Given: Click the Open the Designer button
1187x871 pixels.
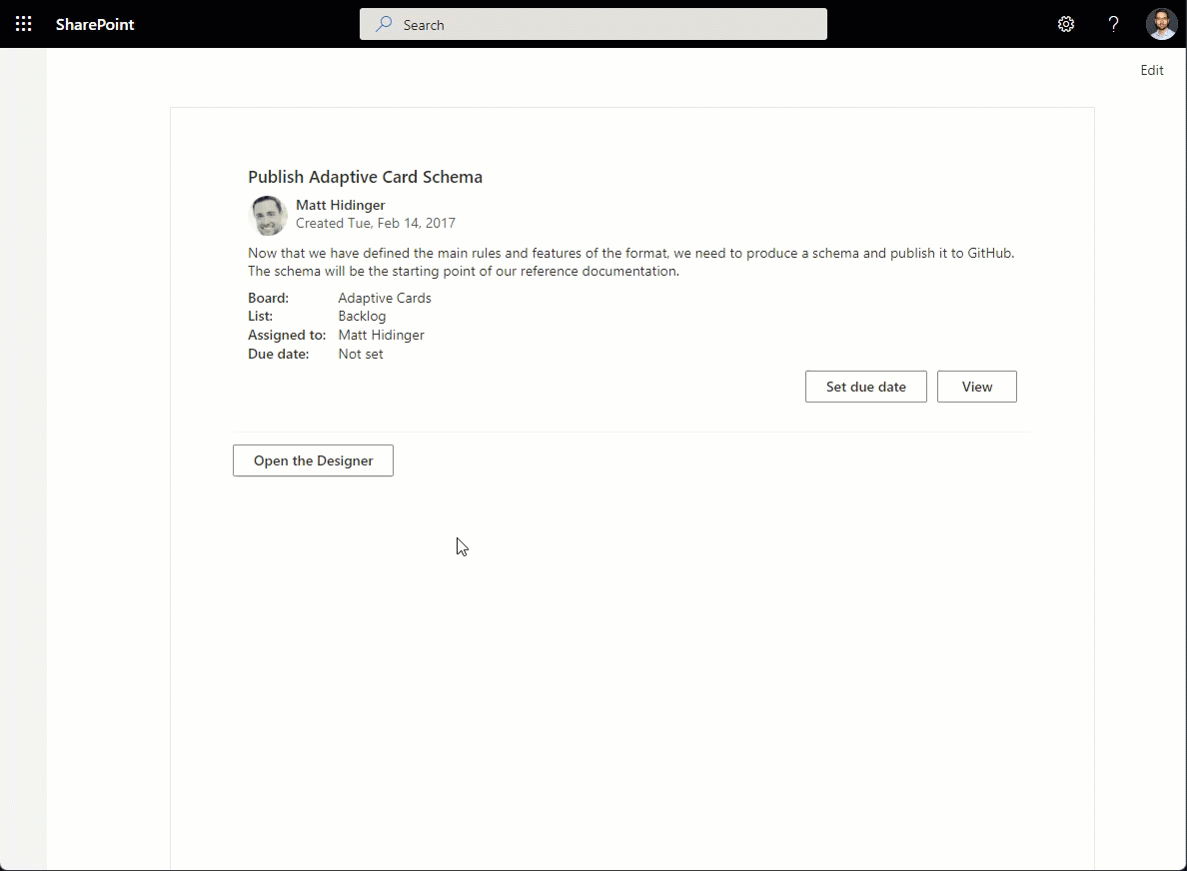Looking at the screenshot, I should click(x=313, y=460).
